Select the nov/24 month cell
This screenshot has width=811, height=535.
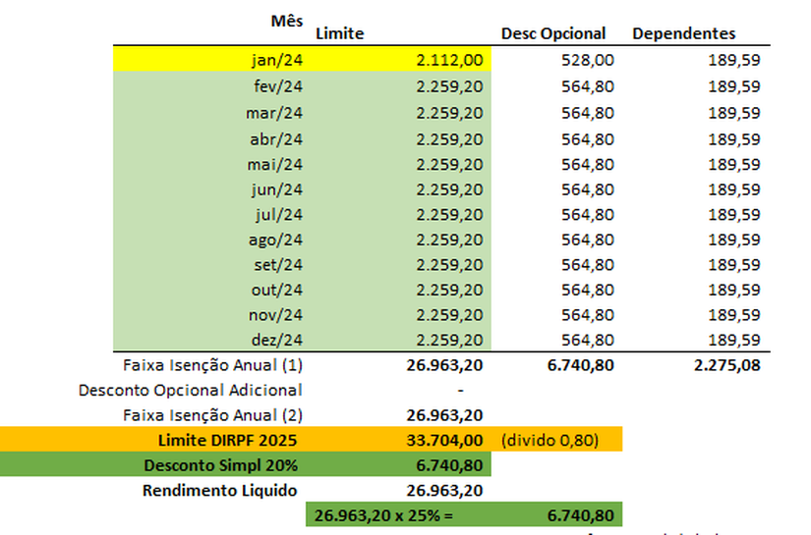[x=275, y=315]
